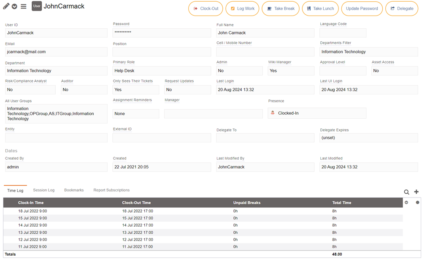Click the Clock-Out button
This screenshot has width=422, height=259.
(x=206, y=8)
